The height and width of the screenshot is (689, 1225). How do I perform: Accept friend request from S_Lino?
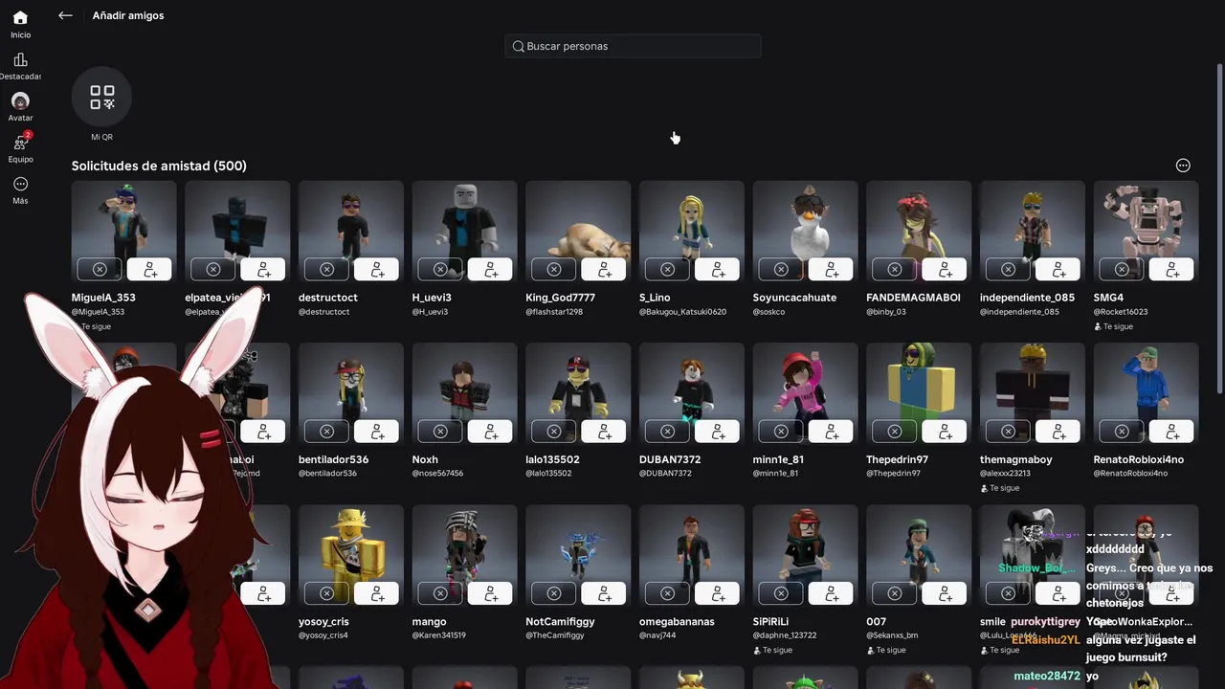coord(718,270)
